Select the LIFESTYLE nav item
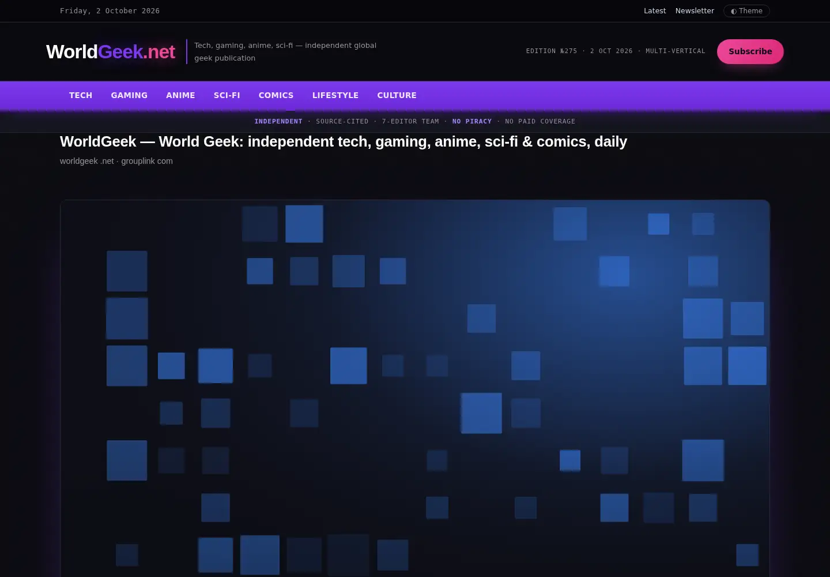The height and width of the screenshot is (577, 830). click(x=335, y=95)
